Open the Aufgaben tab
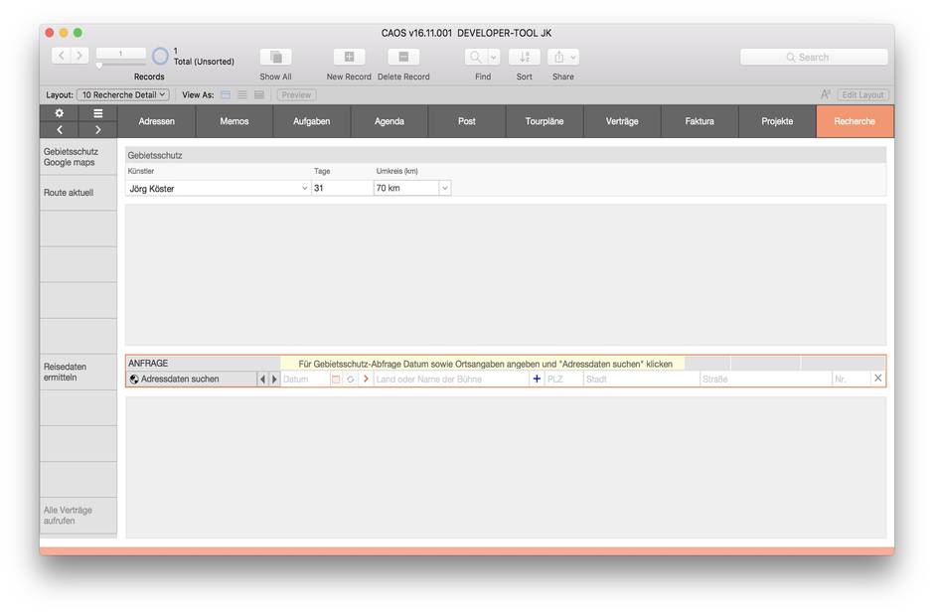 pos(312,121)
